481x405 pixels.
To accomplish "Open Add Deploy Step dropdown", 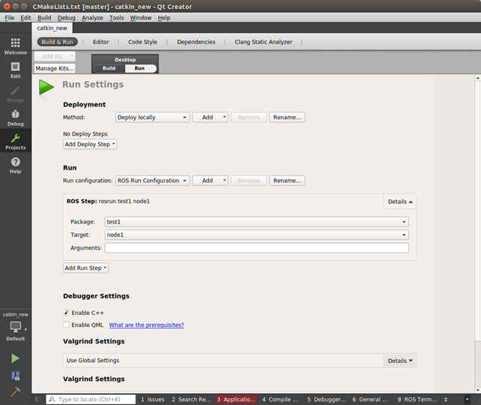I will 90,144.
